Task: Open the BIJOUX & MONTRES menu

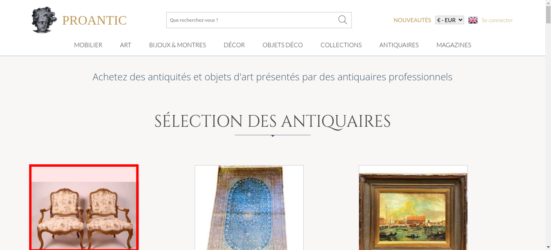Action: [x=177, y=45]
